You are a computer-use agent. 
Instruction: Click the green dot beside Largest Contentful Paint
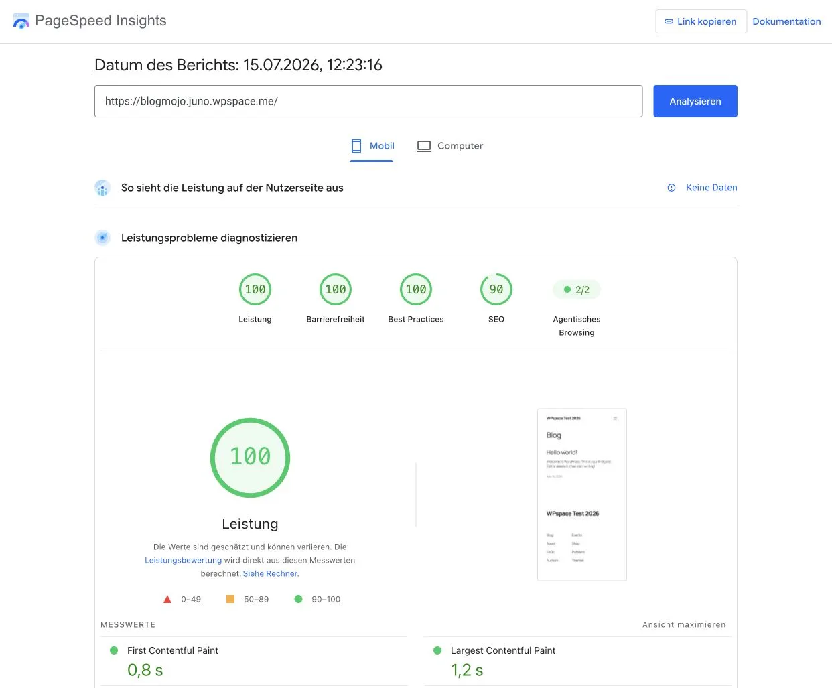coord(437,650)
